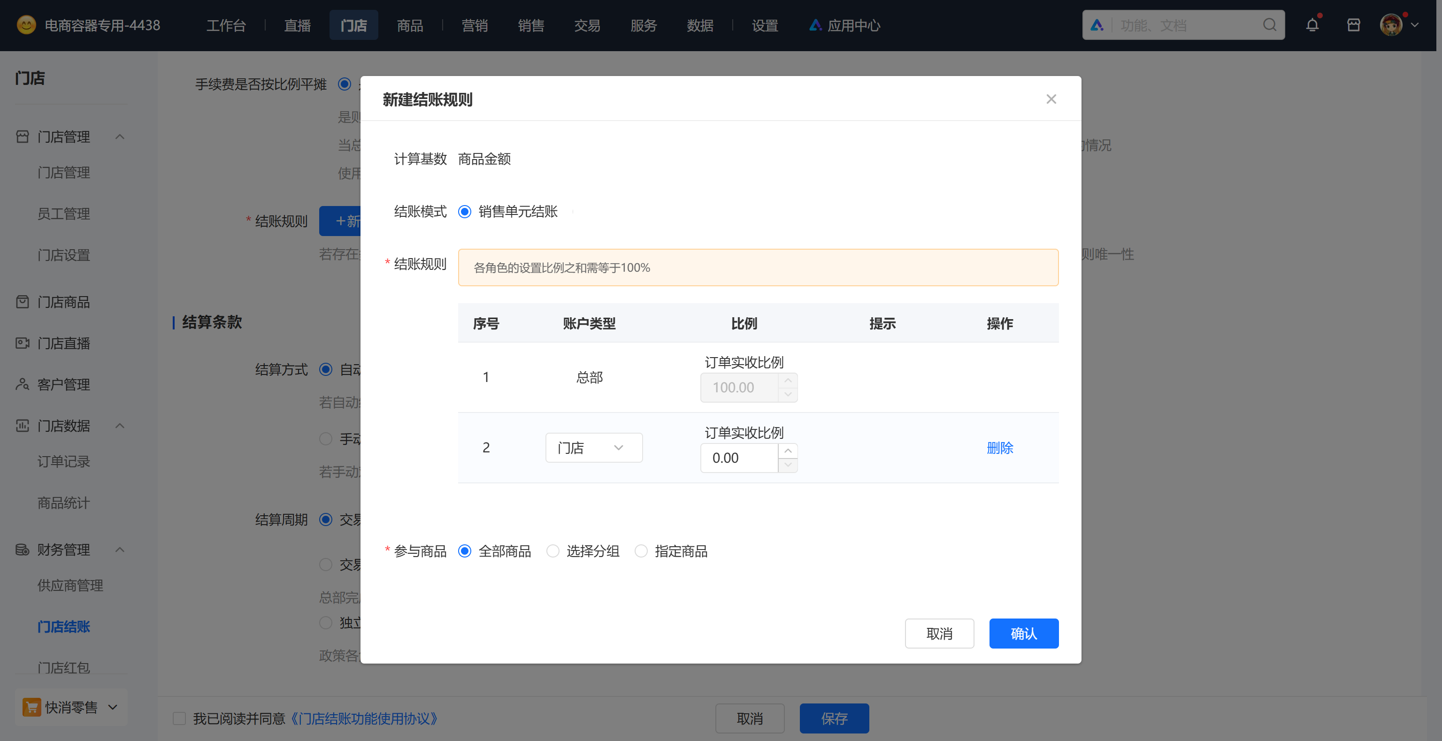This screenshot has width=1442, height=741.
Task: Click the 门店商品 sidebar icon
Action: (x=23, y=302)
